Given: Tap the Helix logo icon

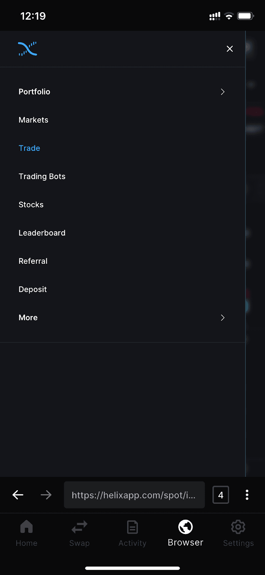Looking at the screenshot, I should coord(28,49).
